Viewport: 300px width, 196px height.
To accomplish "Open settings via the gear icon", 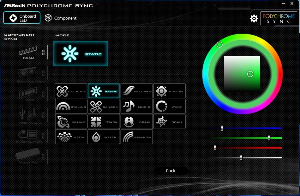I will tap(254, 18).
